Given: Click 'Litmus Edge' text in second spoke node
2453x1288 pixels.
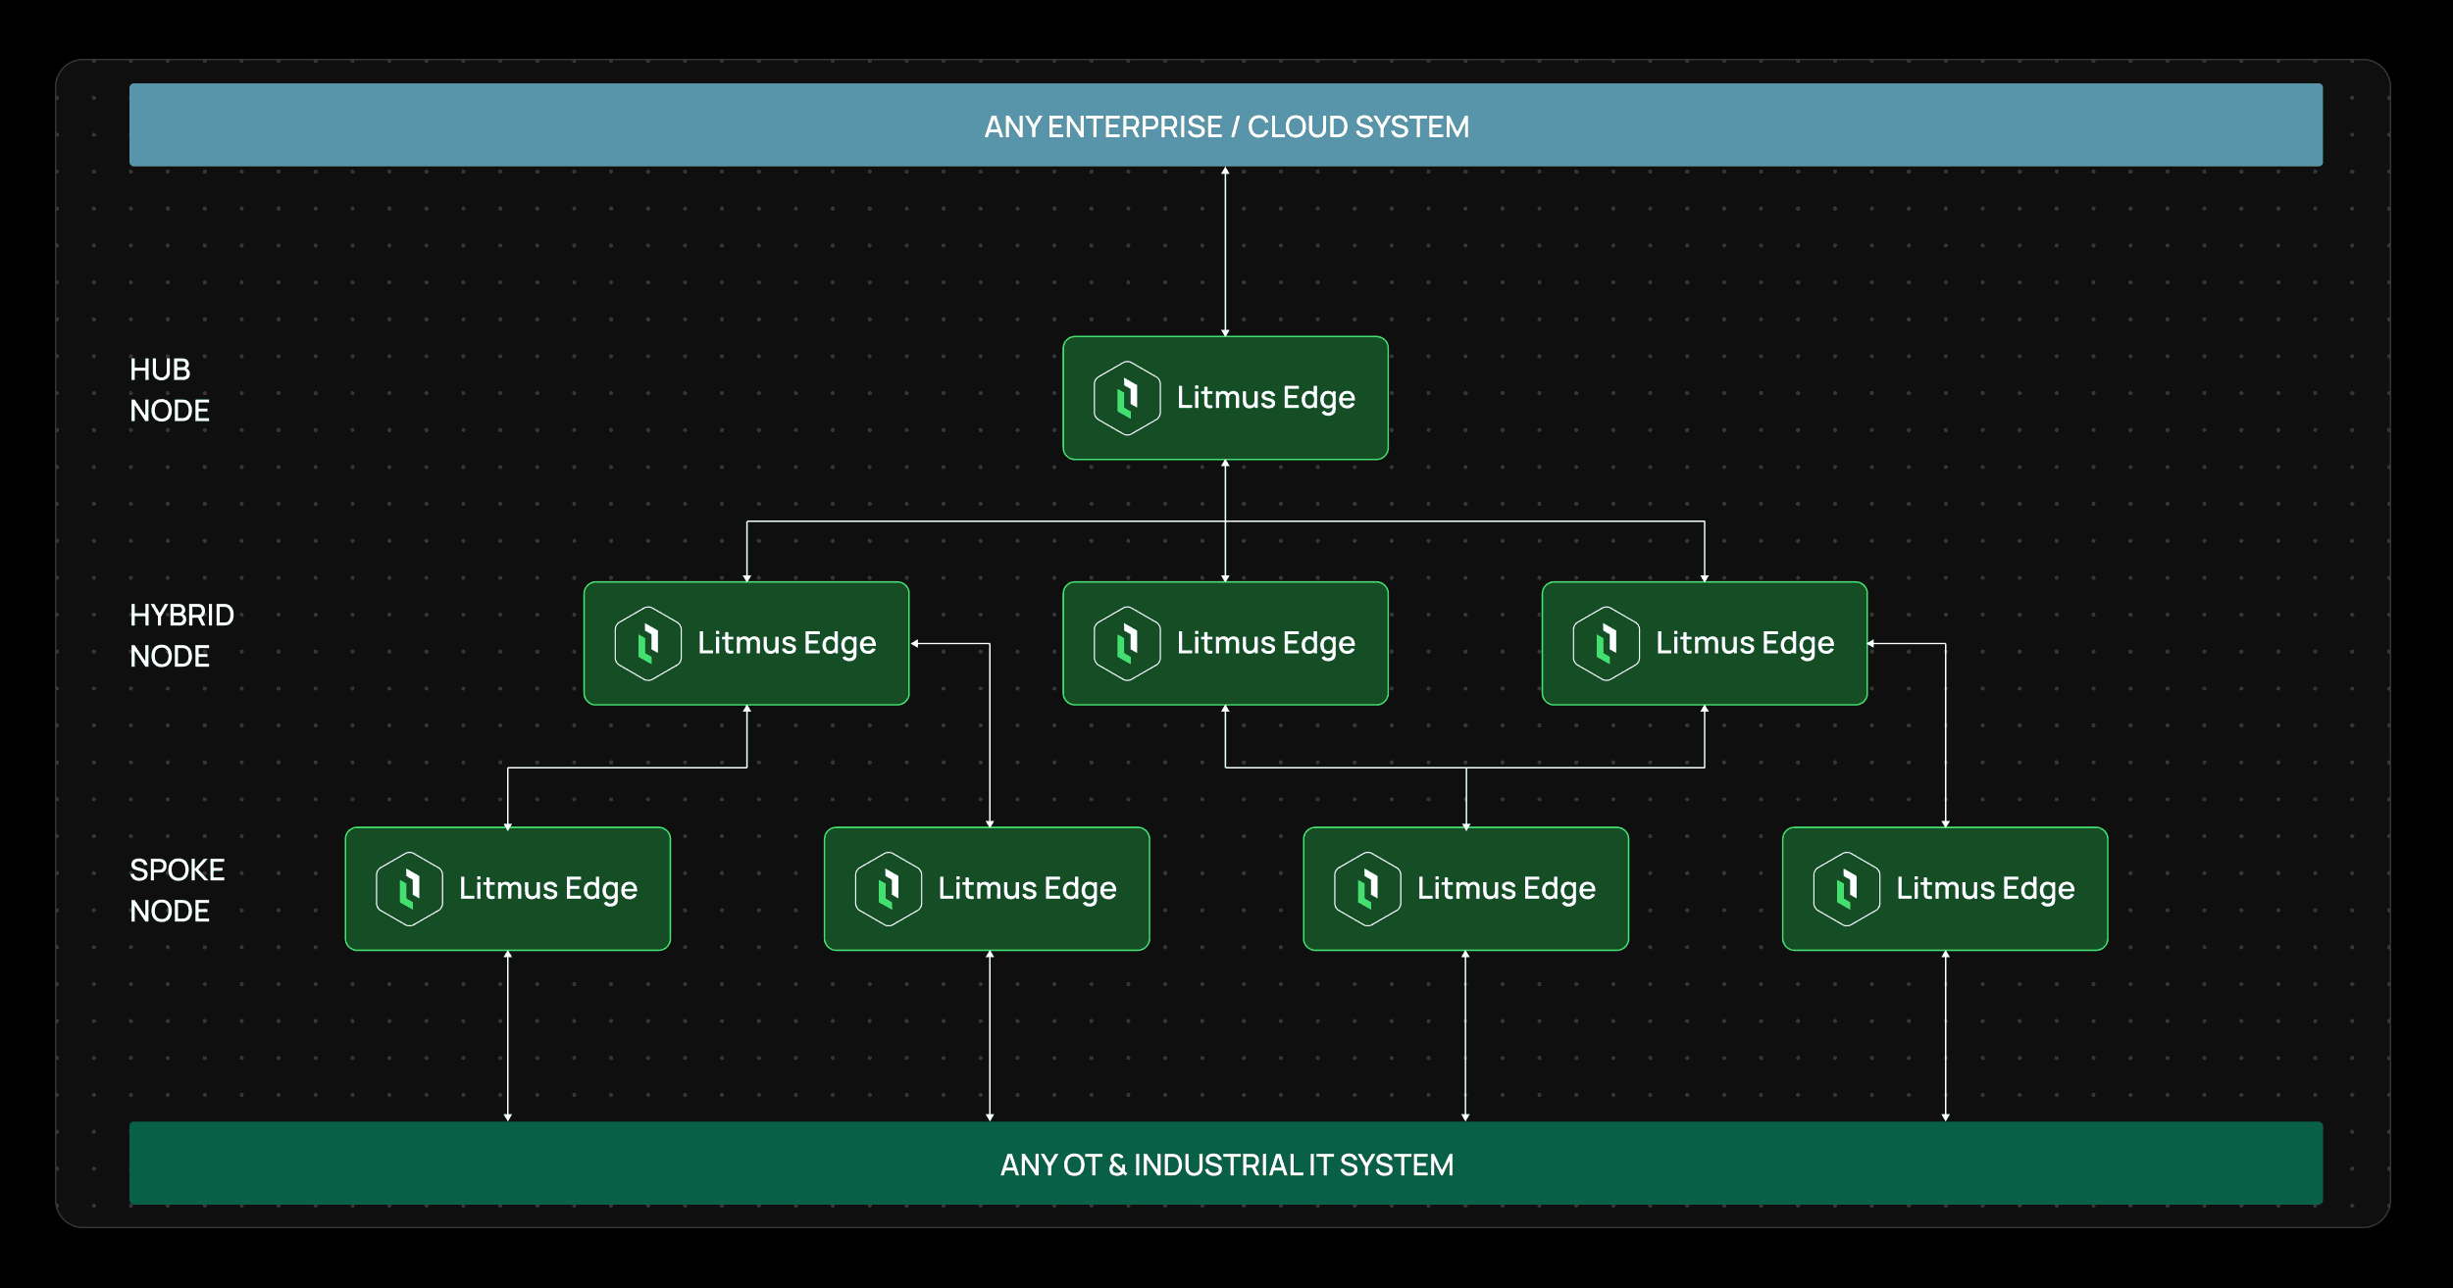Looking at the screenshot, I should pyautogui.click(x=1027, y=889).
